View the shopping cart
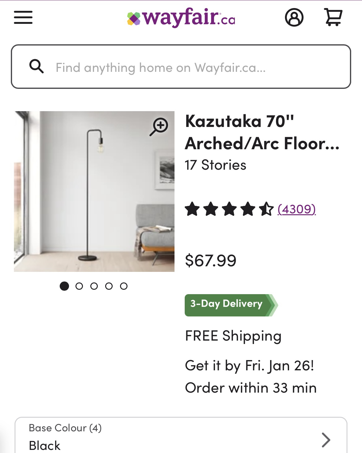362x453 pixels. point(333,17)
